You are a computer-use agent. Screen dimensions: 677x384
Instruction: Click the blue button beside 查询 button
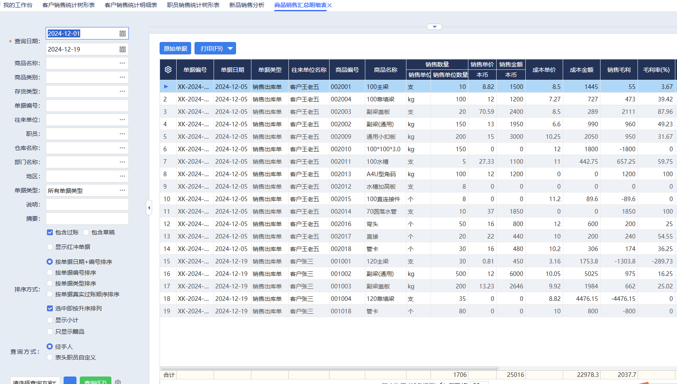point(70,381)
